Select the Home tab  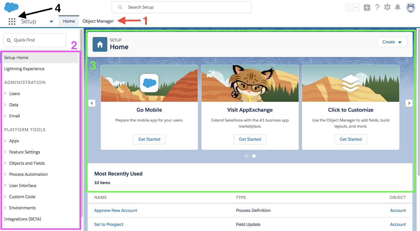pos(69,21)
